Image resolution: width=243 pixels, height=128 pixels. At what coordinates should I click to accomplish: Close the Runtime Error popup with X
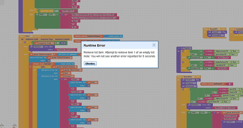click(154, 45)
